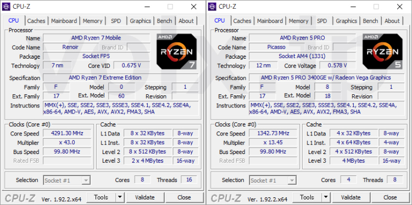Click the 0.578 V core voltage value
This screenshot has width=412, height=205.
(337, 66)
